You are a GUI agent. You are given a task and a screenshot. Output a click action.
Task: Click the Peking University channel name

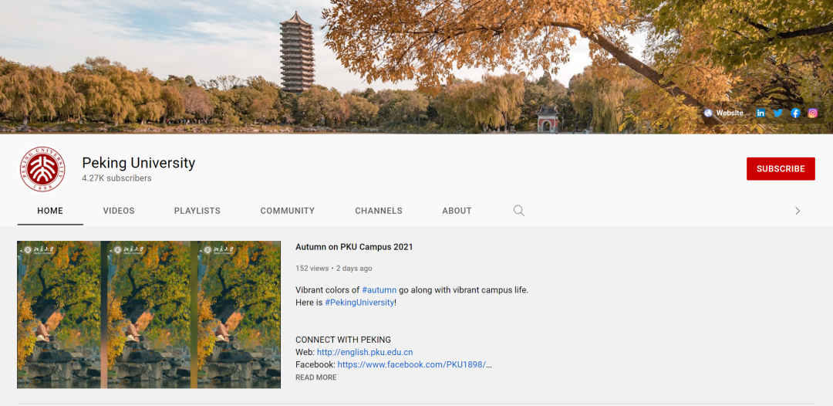pyautogui.click(x=139, y=163)
